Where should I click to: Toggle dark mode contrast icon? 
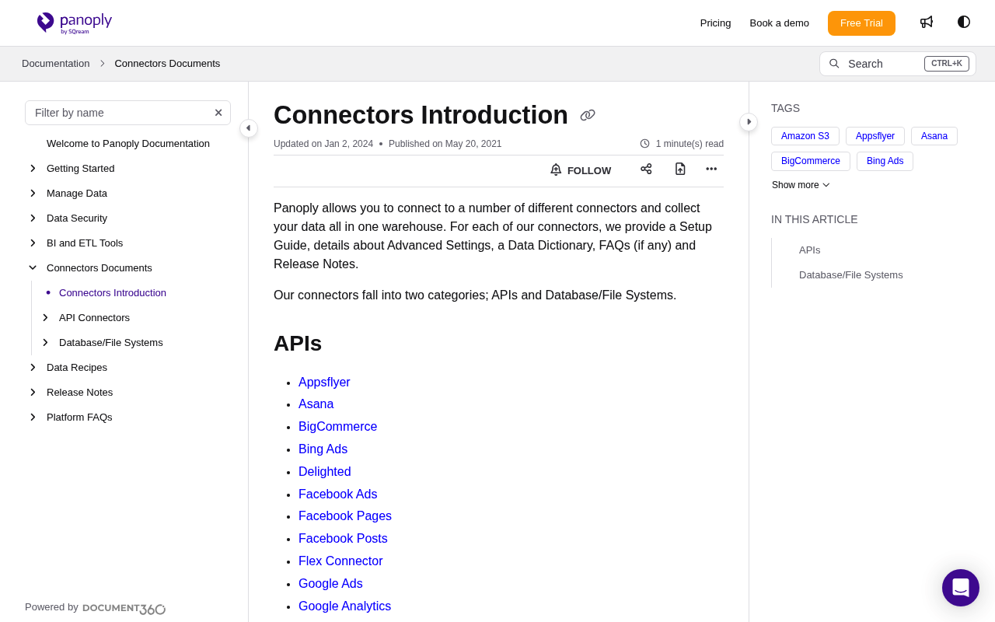964,22
